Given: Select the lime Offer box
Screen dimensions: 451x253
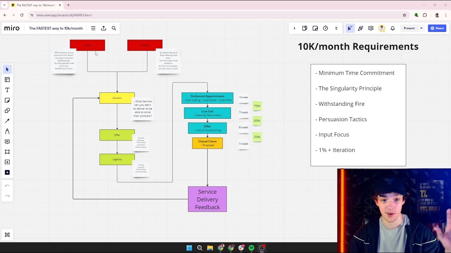Looking at the screenshot, I should [117, 135].
